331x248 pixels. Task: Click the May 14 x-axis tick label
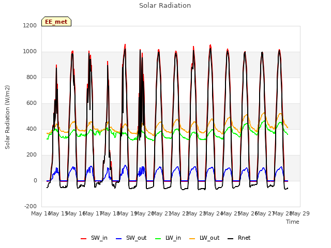pos(41,213)
